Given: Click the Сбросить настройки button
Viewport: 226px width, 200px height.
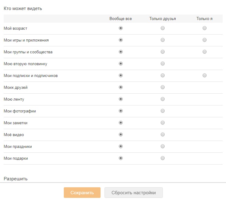Looking at the screenshot, I should click(x=133, y=192).
